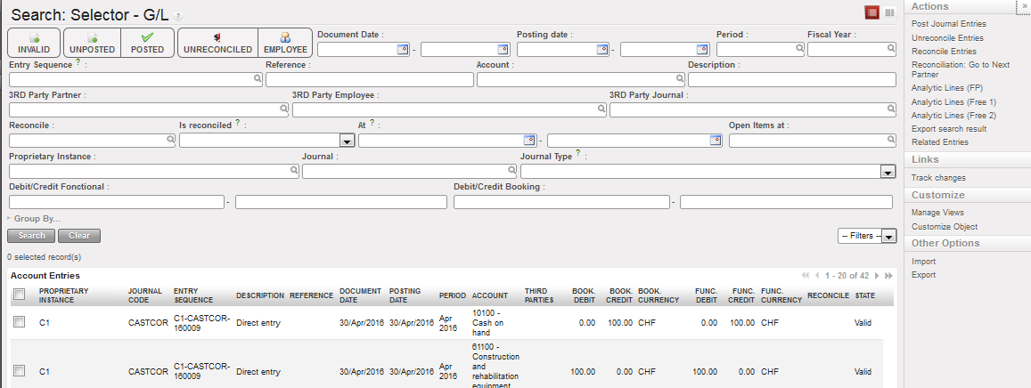
Task: Click the Fiscal Year search icon
Action: point(889,50)
